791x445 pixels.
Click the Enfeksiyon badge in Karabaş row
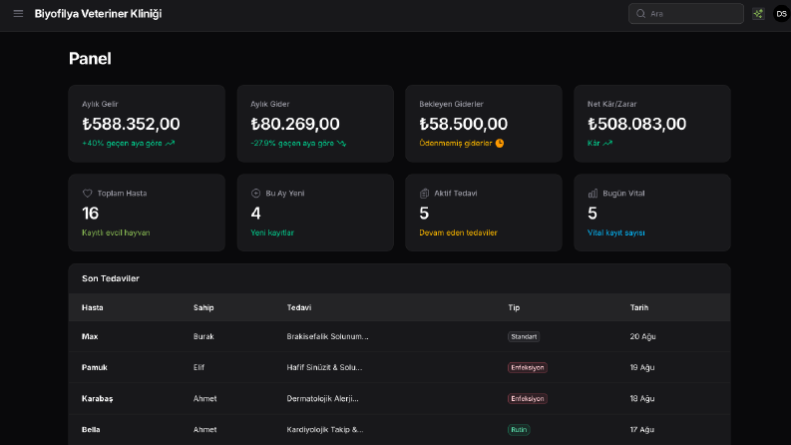(527, 398)
